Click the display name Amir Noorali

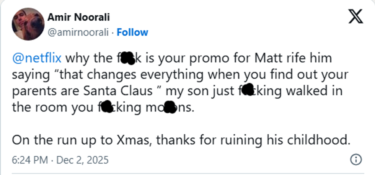[x=78, y=17]
